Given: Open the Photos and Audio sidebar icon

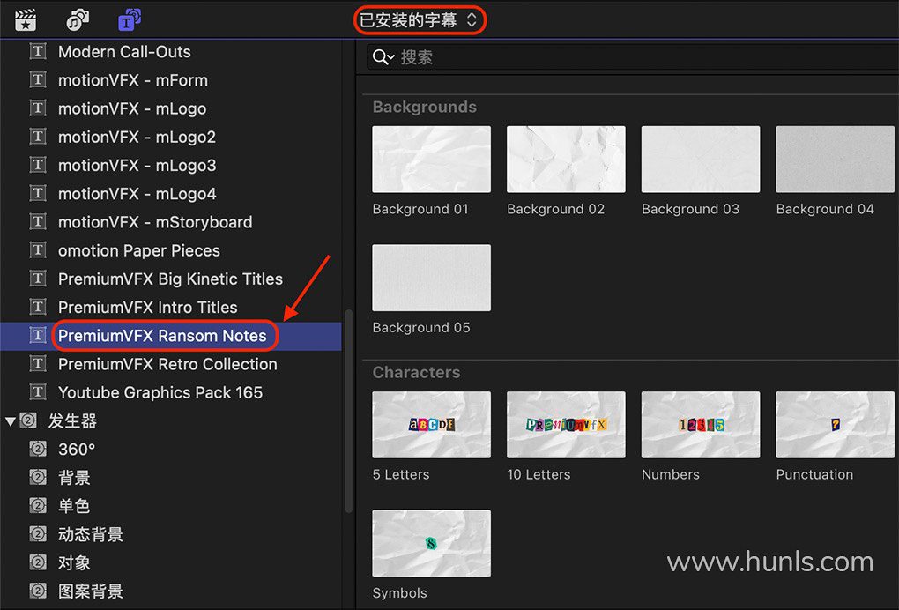Looking at the screenshot, I should pos(78,19).
